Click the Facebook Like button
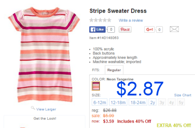 [97, 29]
